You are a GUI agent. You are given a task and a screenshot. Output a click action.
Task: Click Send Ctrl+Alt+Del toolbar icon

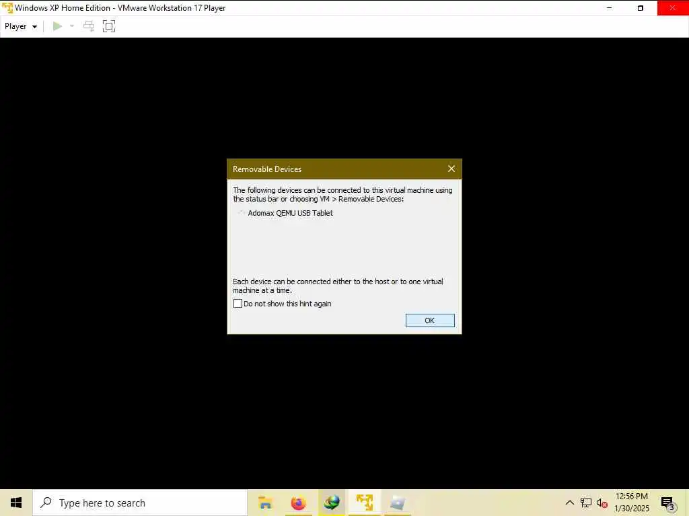[89, 26]
